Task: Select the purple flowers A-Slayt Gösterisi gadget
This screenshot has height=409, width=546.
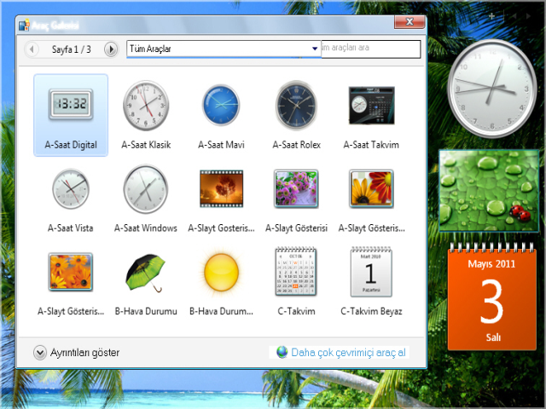Action: [296, 199]
